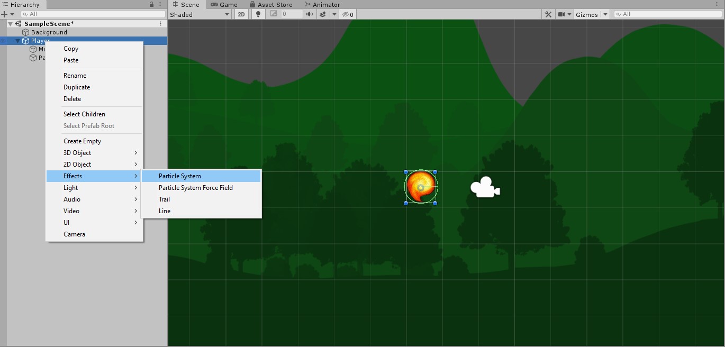This screenshot has width=725, height=347.
Task: Click the Player cube icon in Hierarchy
Action: click(24, 40)
